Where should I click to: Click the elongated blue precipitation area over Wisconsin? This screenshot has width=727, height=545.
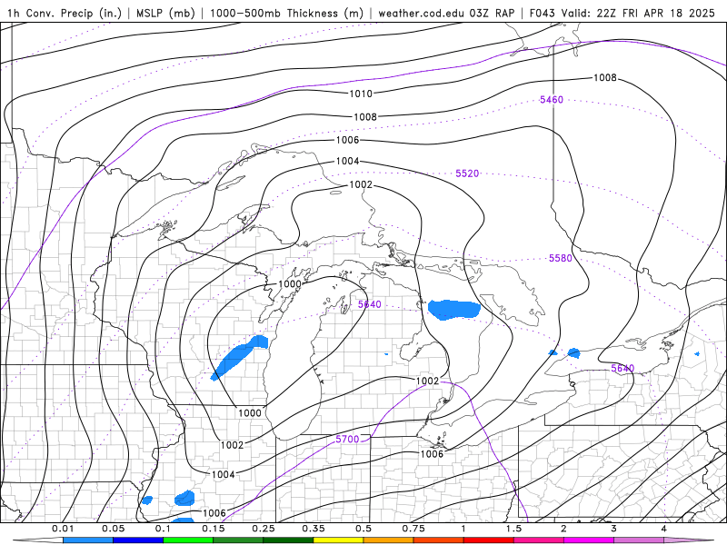coord(238,357)
